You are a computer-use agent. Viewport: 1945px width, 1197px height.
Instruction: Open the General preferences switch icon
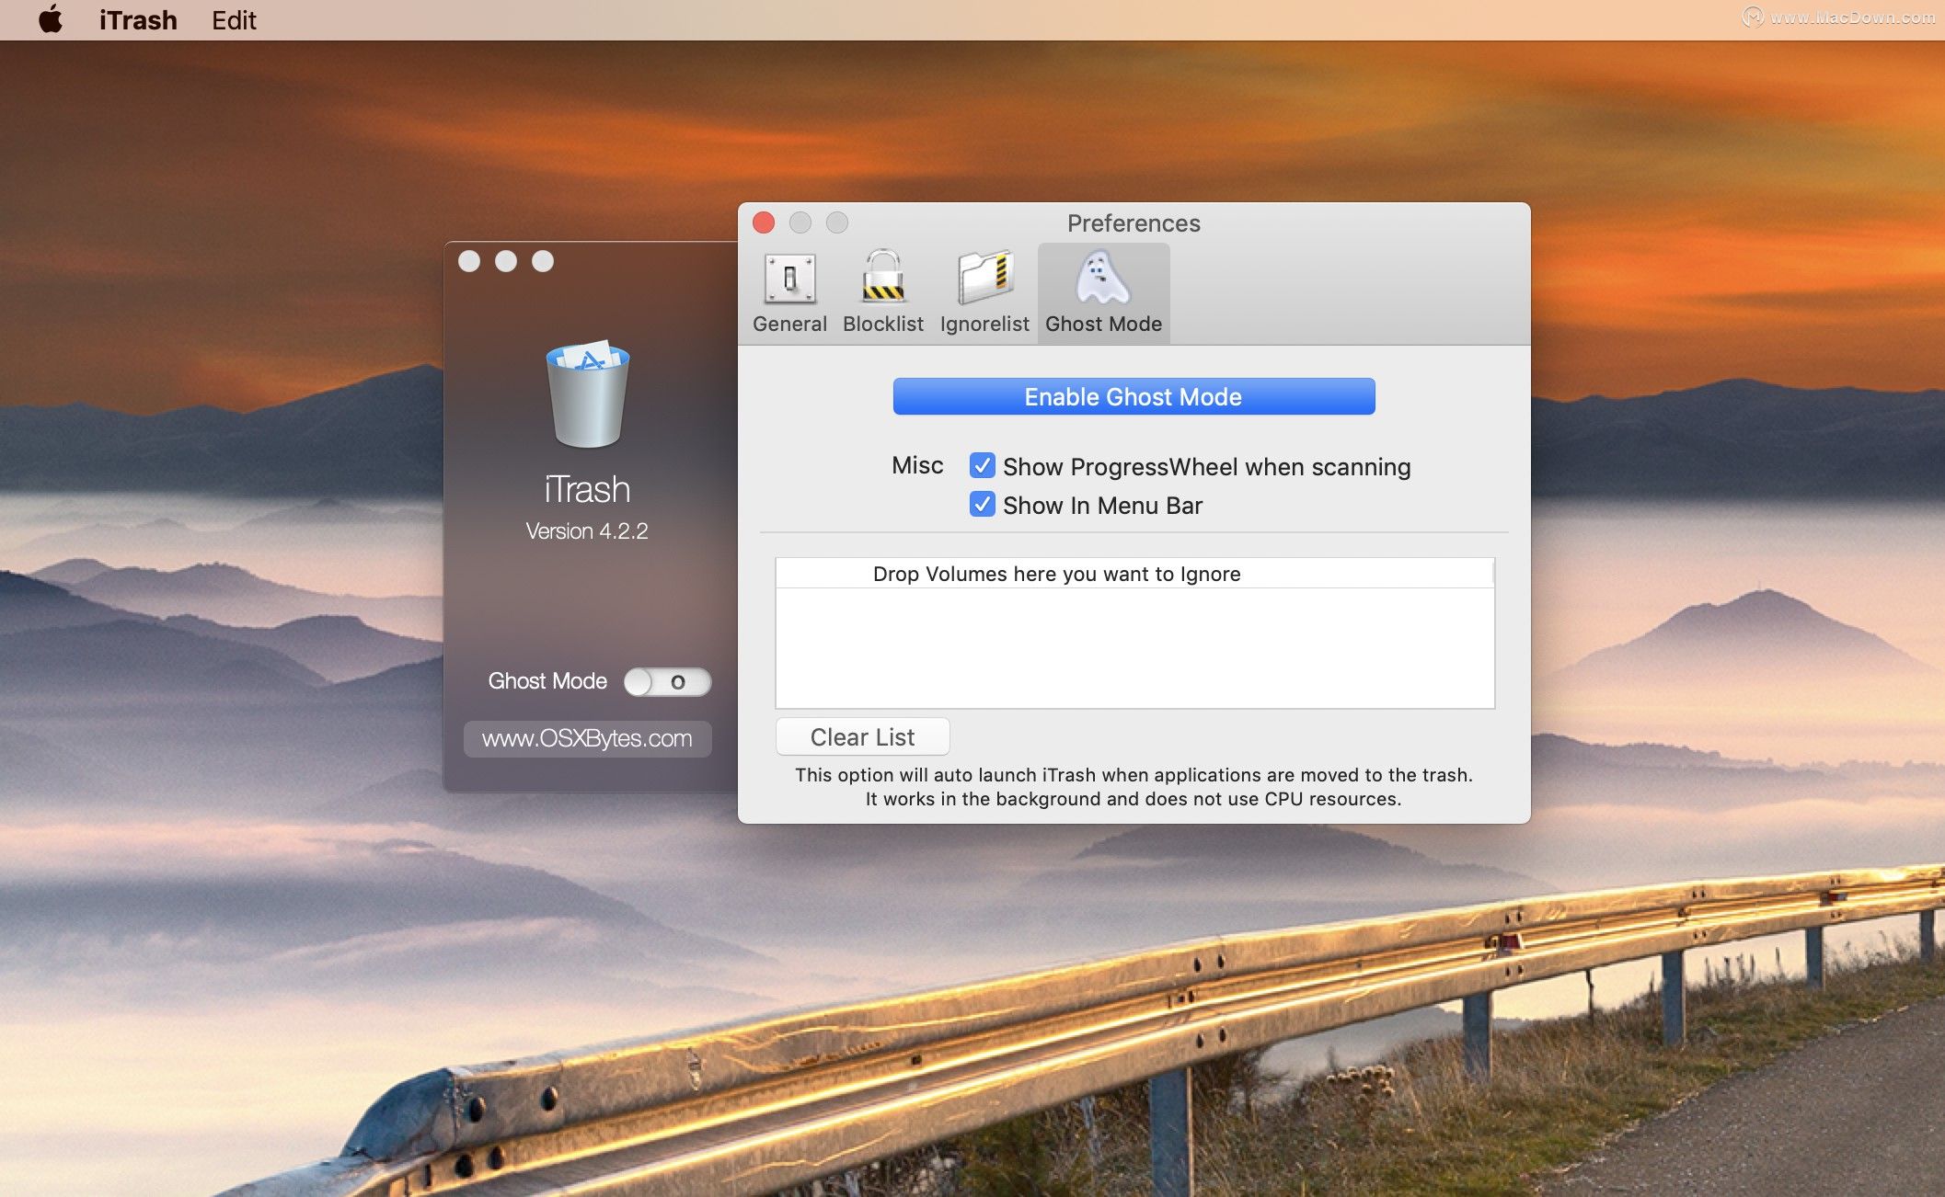pyautogui.click(x=789, y=279)
